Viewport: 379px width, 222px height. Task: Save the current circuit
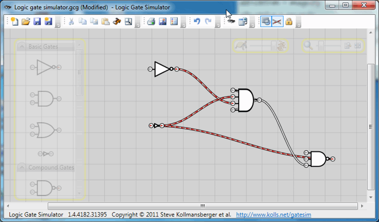(x=37, y=21)
